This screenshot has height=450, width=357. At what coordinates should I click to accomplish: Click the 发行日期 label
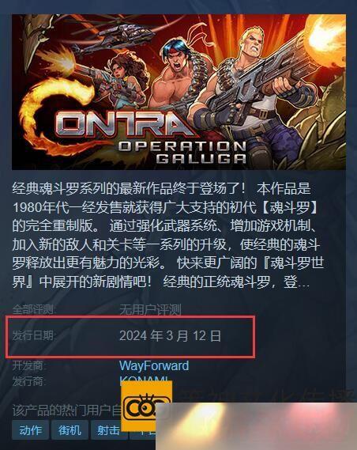[35, 335]
